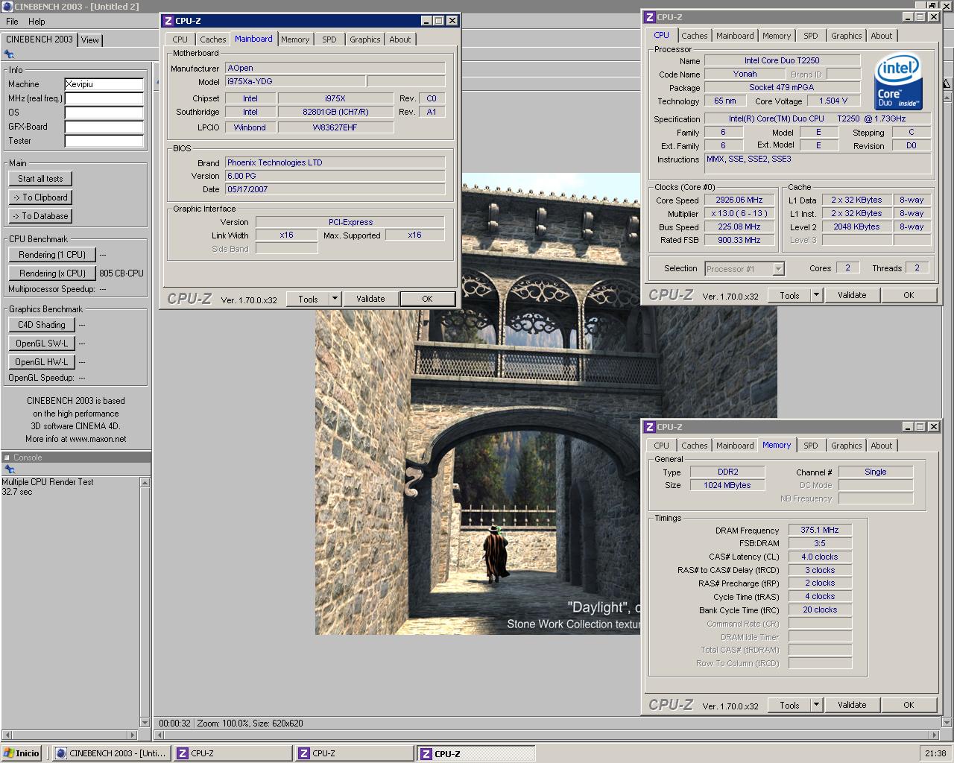Click Validate in the Memory window
This screenshot has height=763, width=954.
(x=852, y=705)
